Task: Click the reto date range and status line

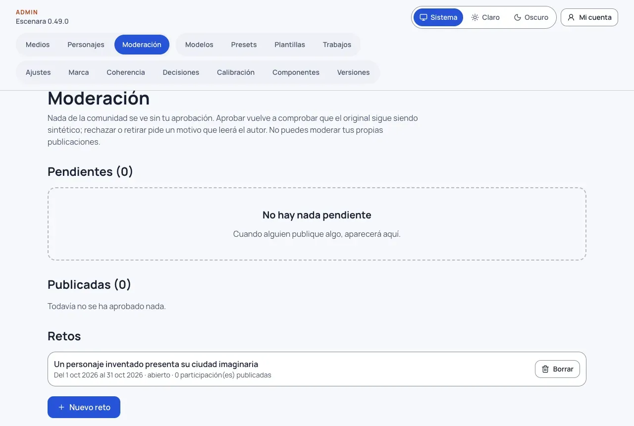Action: 162,375
